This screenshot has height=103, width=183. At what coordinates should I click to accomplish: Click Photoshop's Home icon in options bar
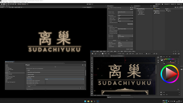[x=93, y=54]
